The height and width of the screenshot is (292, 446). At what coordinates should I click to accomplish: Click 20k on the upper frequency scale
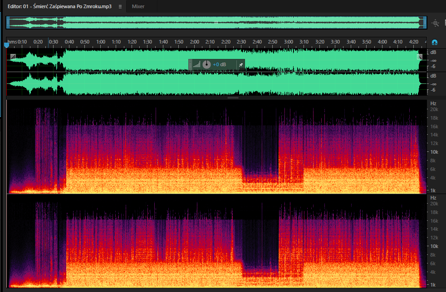point(434,109)
